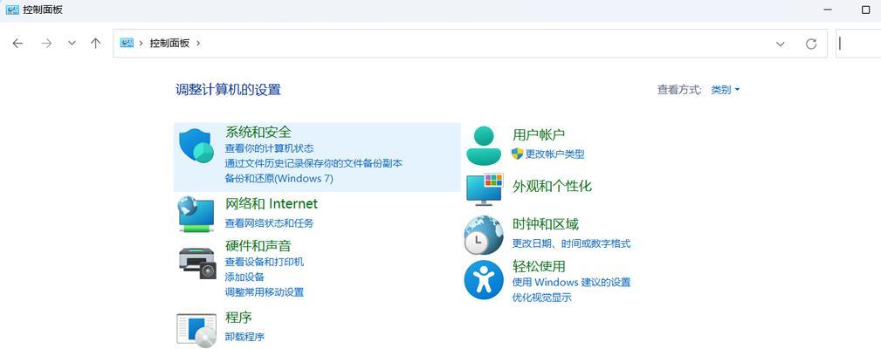Image resolution: width=881 pixels, height=349 pixels.
Task: Open 网络和 Internet category heading
Action: pos(272,203)
